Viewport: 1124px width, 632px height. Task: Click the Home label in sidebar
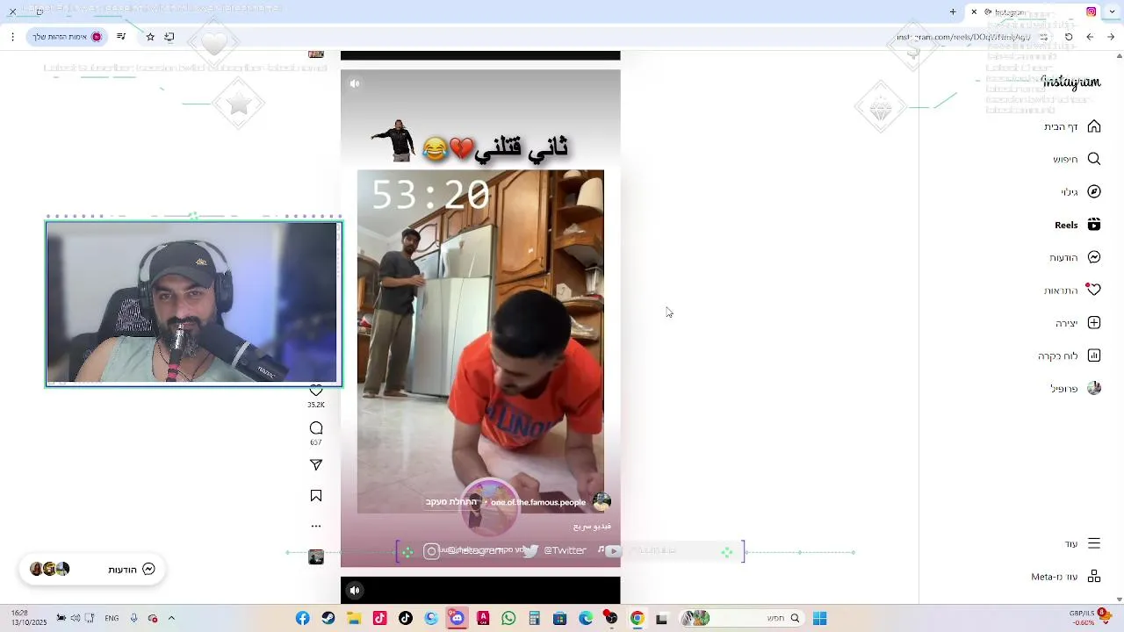[1061, 126]
